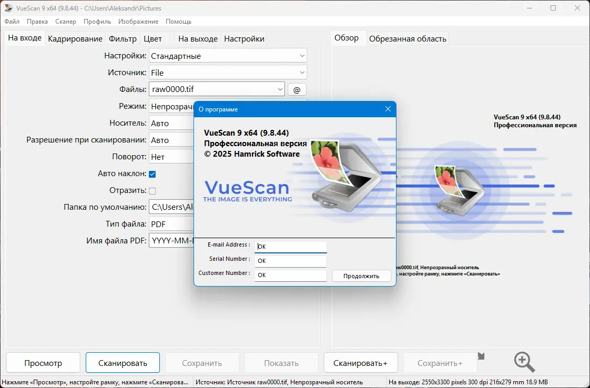This screenshot has height=388, width=590.
Task: Click the VueScan app icon in title bar
Action: [8, 8]
